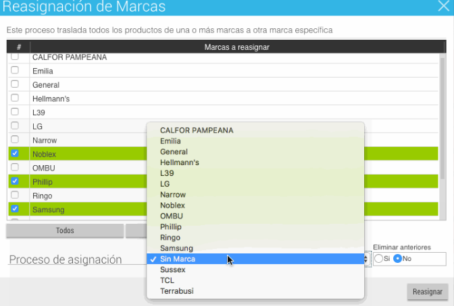Click the Emilia row label in table
This screenshot has height=306, width=454.
[43, 71]
